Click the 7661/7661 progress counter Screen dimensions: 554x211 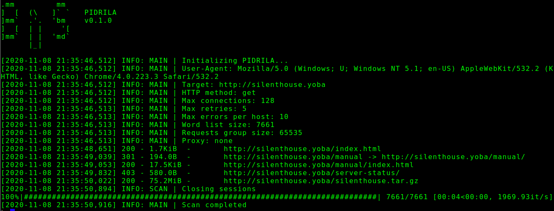point(407,197)
